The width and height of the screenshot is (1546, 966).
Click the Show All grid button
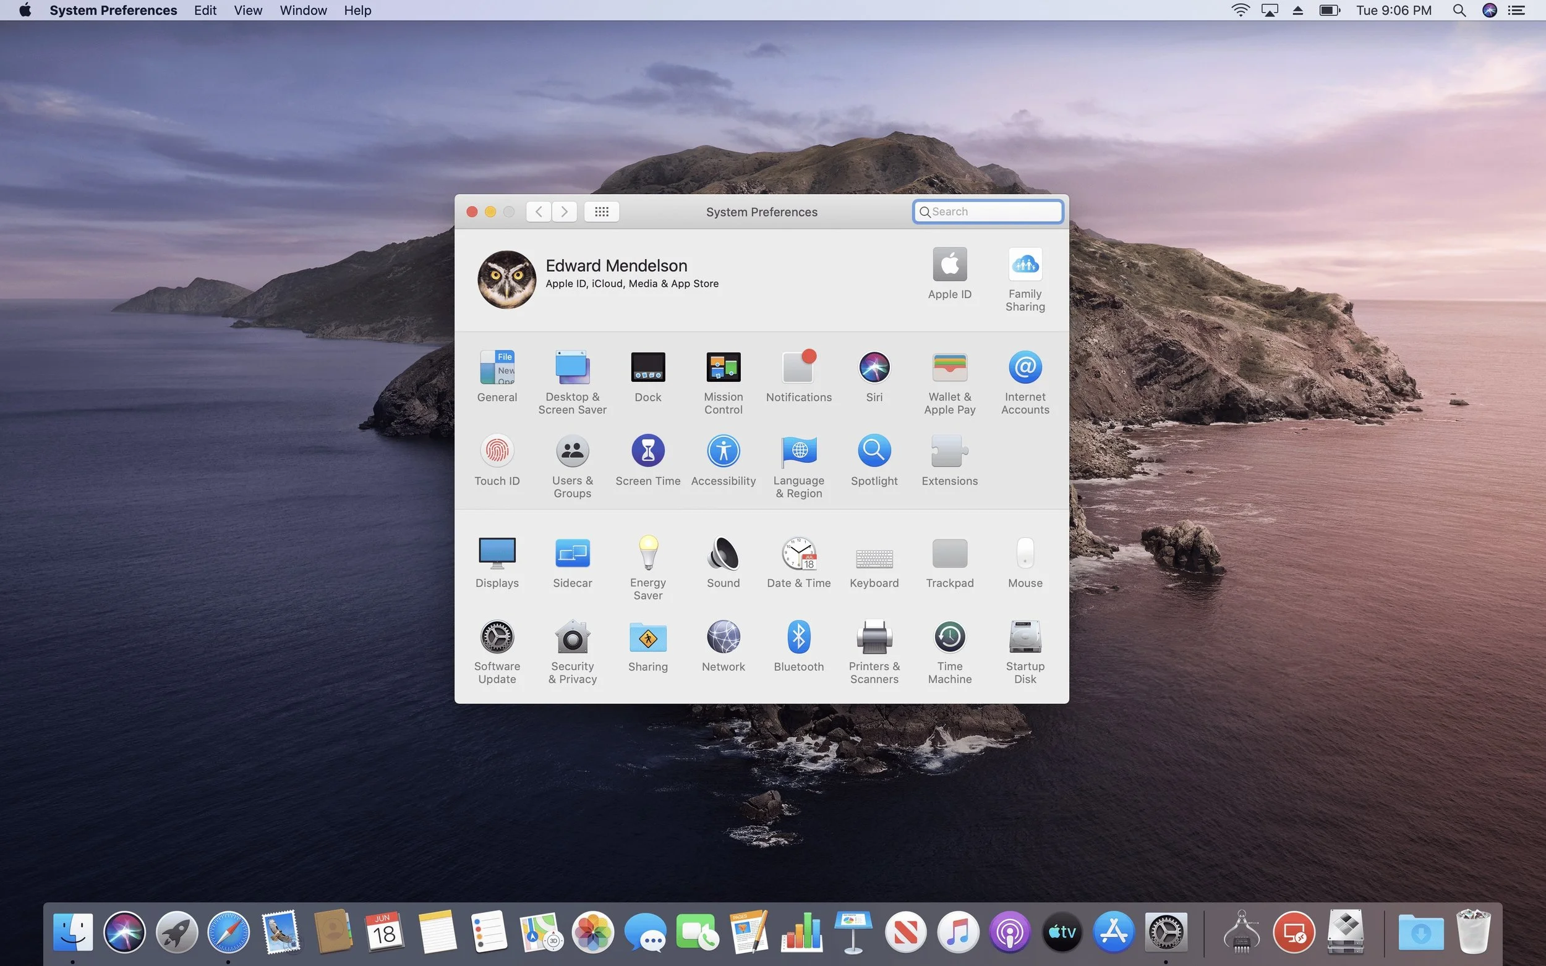(602, 211)
